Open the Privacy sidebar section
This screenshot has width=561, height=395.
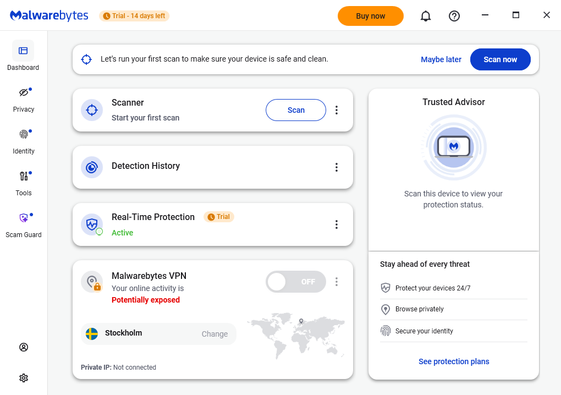click(23, 100)
